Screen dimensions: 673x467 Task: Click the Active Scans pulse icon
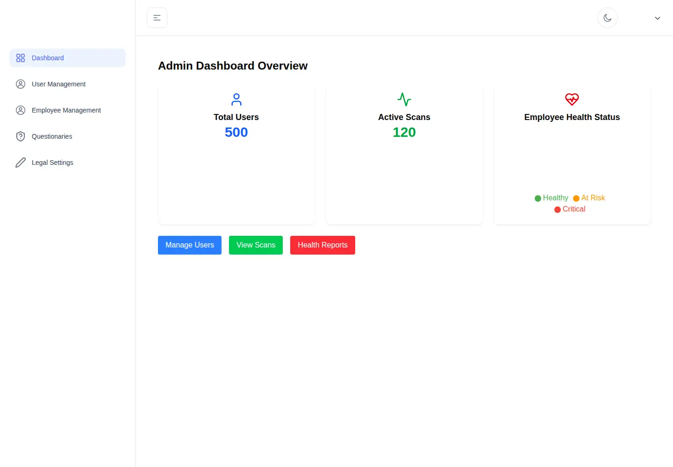point(404,99)
